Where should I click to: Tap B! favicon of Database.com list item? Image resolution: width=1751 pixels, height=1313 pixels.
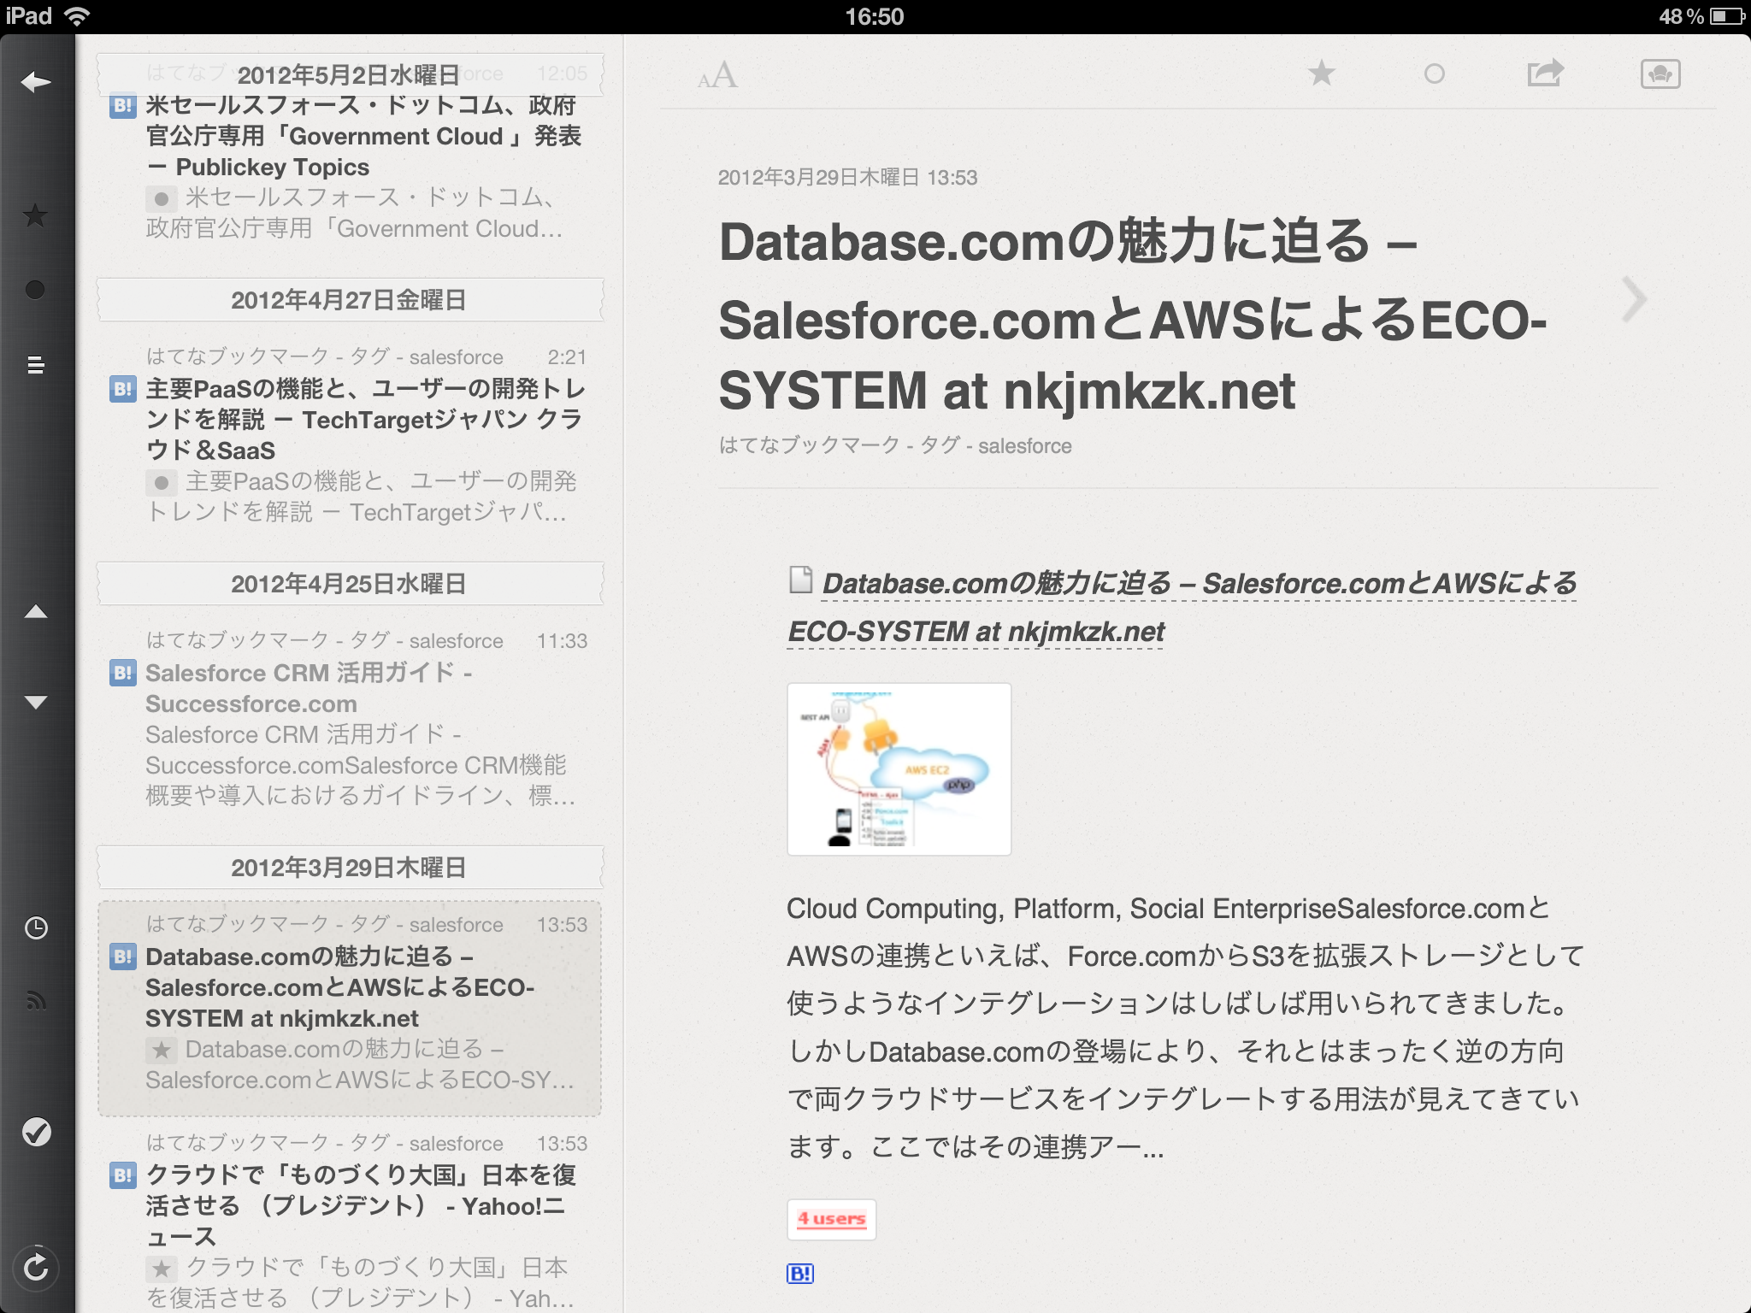[122, 957]
